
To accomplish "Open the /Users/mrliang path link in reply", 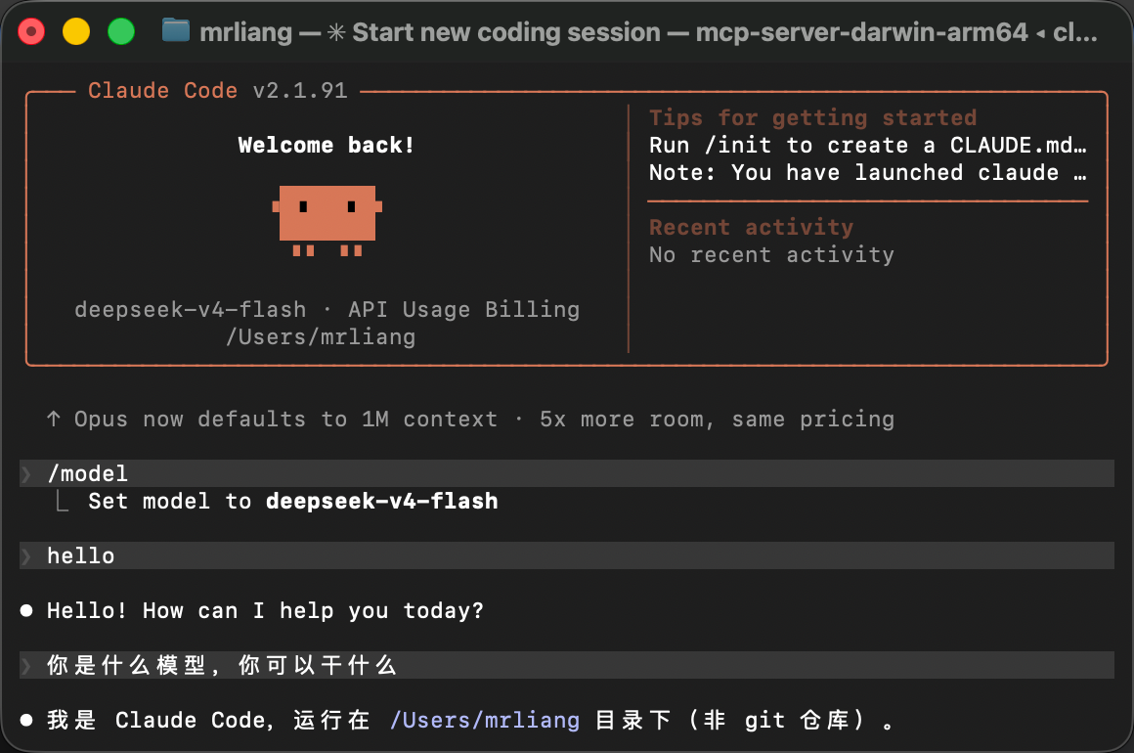I will pos(485,721).
